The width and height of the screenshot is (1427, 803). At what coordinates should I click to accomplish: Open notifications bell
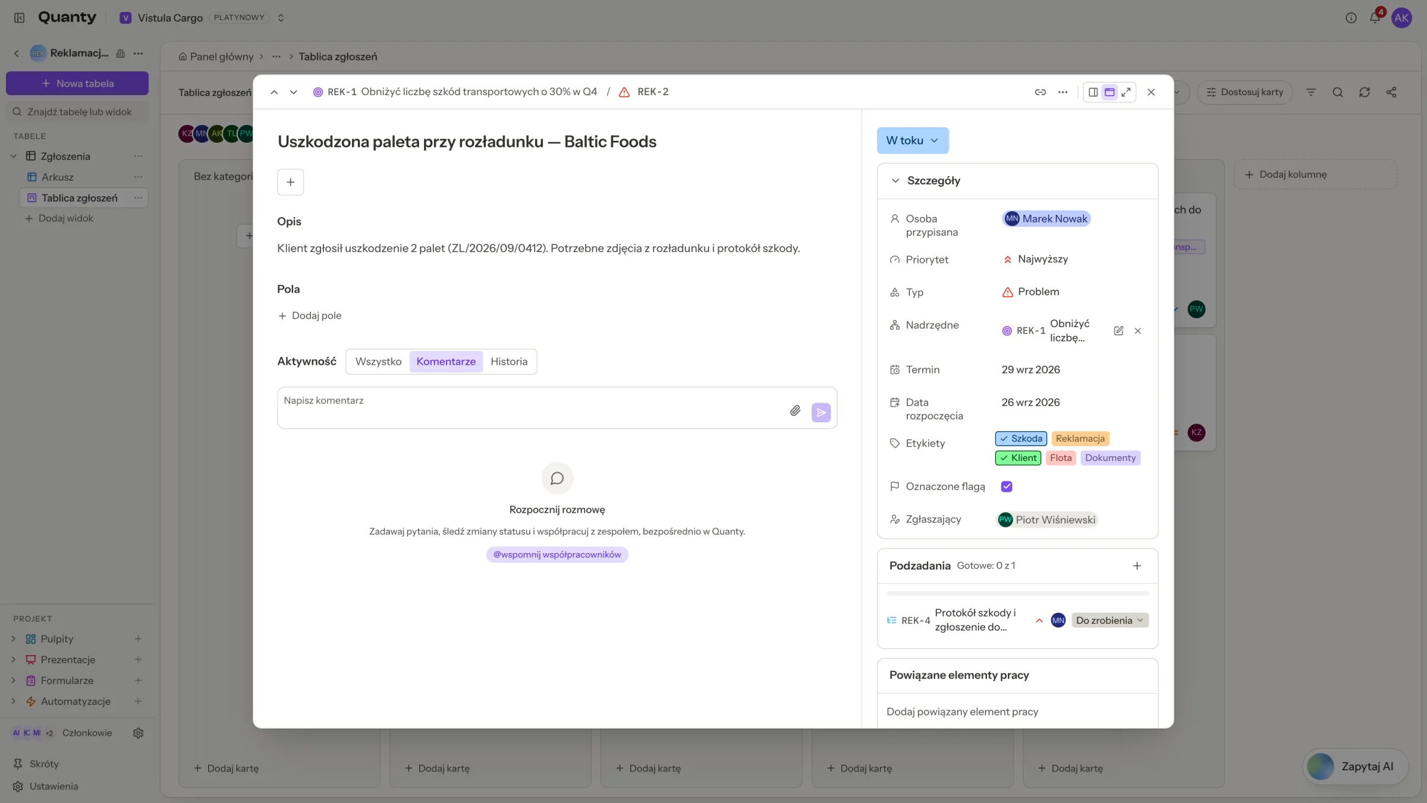click(x=1375, y=18)
